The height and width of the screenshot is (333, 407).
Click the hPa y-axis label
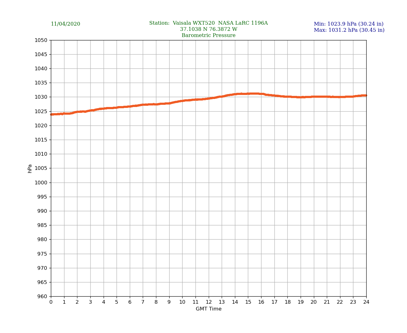point(30,168)
